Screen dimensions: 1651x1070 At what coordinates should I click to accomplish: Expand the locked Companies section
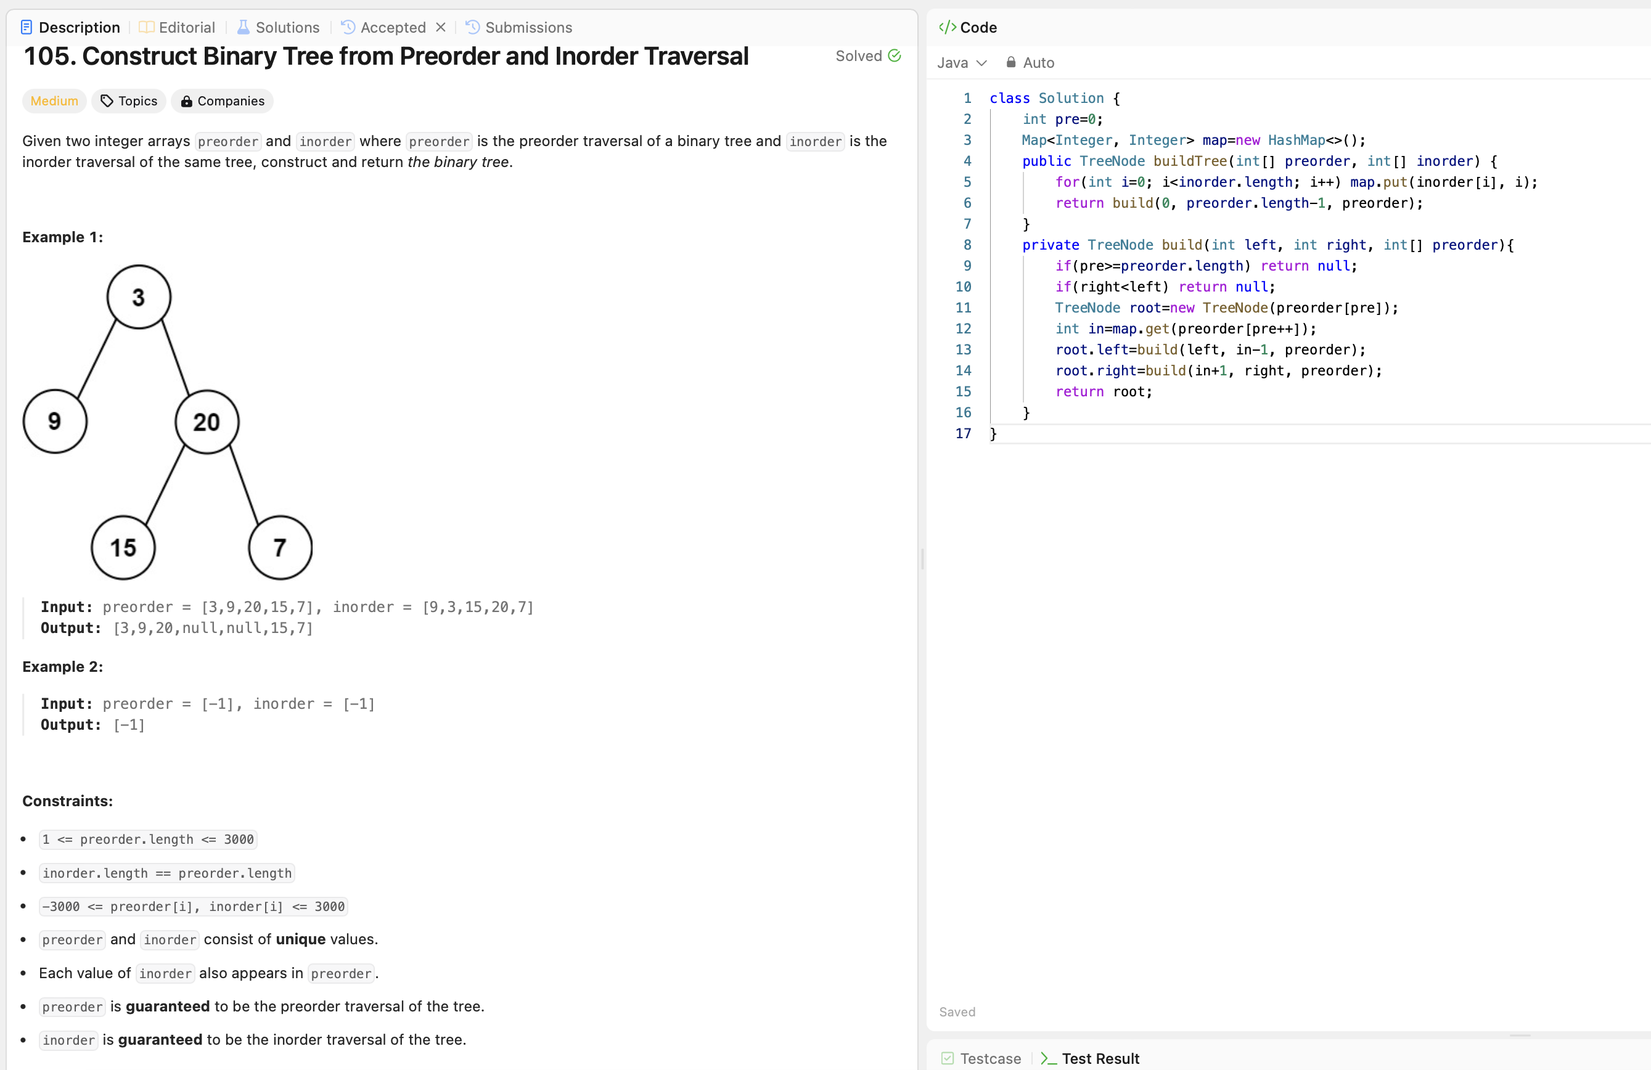pos(223,101)
